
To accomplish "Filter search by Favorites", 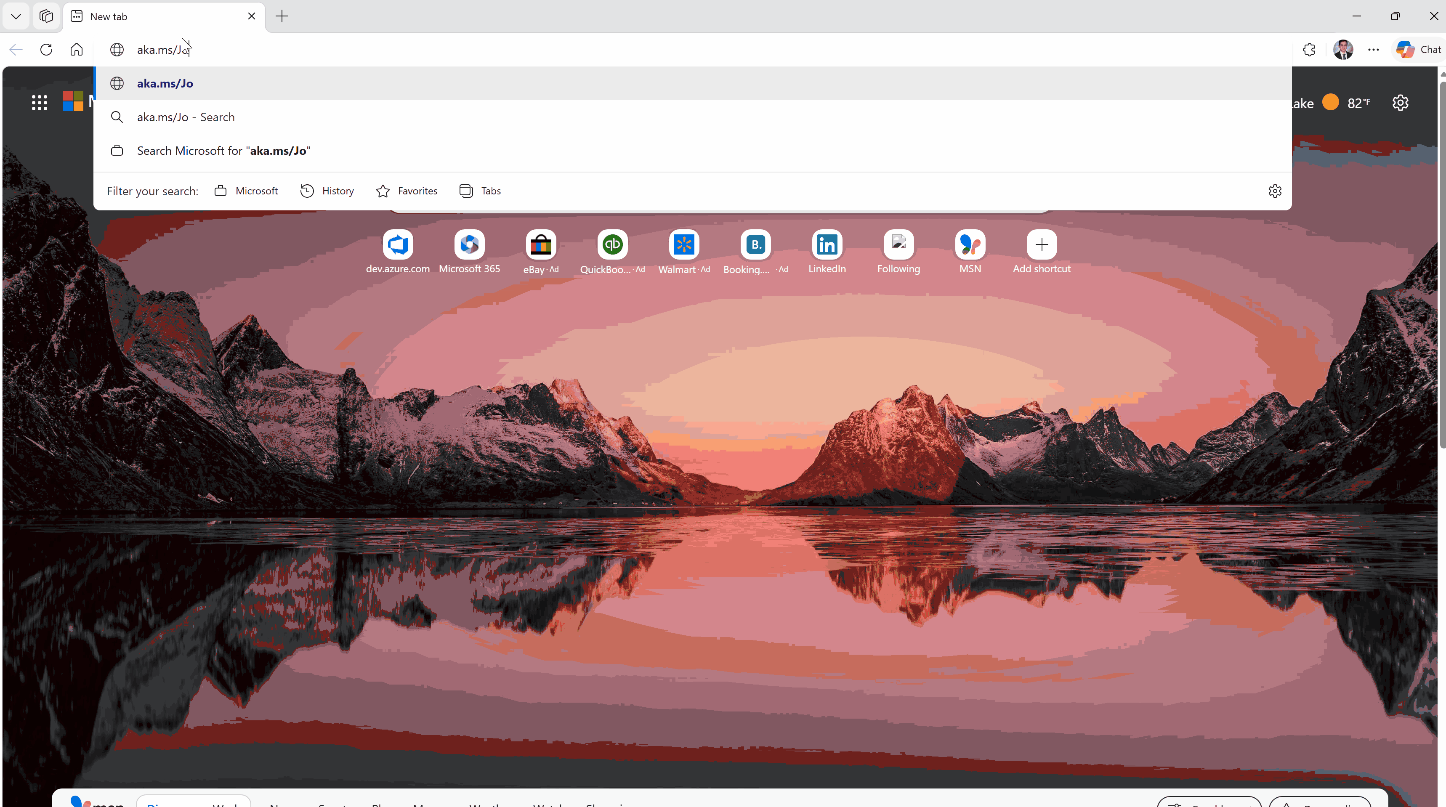I will tap(407, 191).
